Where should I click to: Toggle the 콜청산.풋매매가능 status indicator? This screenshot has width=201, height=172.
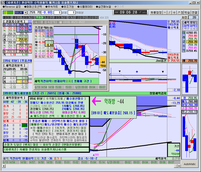[x=23, y=17]
